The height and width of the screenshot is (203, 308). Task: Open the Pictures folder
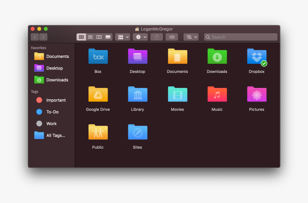point(257,94)
